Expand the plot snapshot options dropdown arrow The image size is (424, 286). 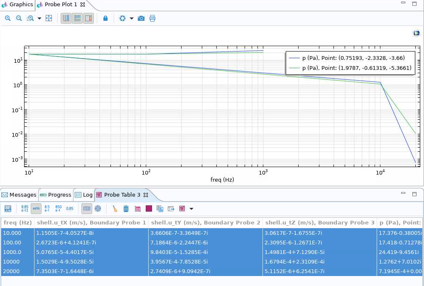[x=132, y=18]
